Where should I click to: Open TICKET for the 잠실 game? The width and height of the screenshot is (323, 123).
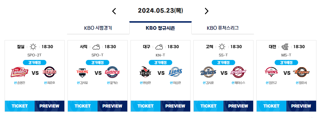click(x=20, y=106)
